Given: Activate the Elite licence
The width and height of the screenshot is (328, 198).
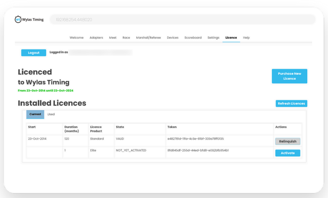Looking at the screenshot, I should [288, 153].
